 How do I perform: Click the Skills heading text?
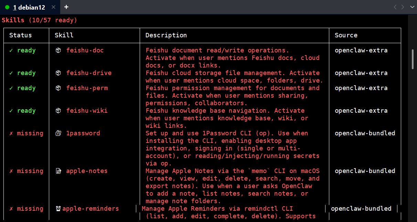[13, 20]
